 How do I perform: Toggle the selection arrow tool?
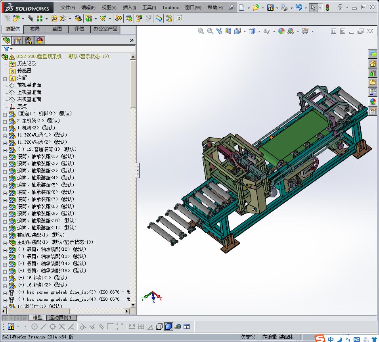313,8
